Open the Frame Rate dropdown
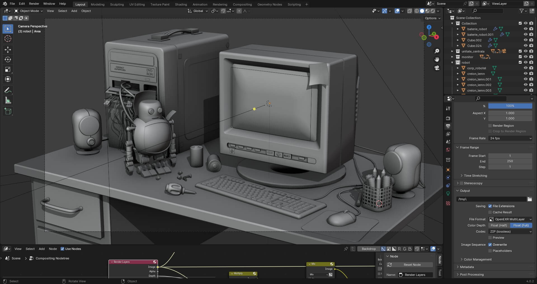Viewport: 537px width, 284px height. click(x=510, y=138)
